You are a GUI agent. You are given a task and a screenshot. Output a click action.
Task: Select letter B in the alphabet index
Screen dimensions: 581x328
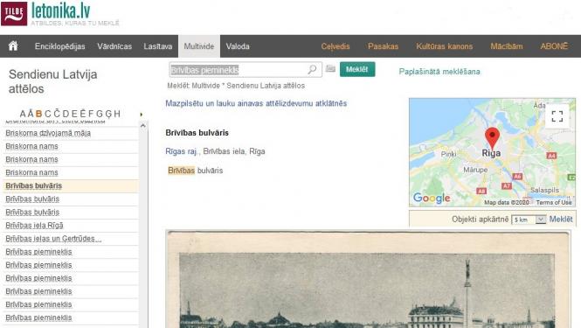38,114
